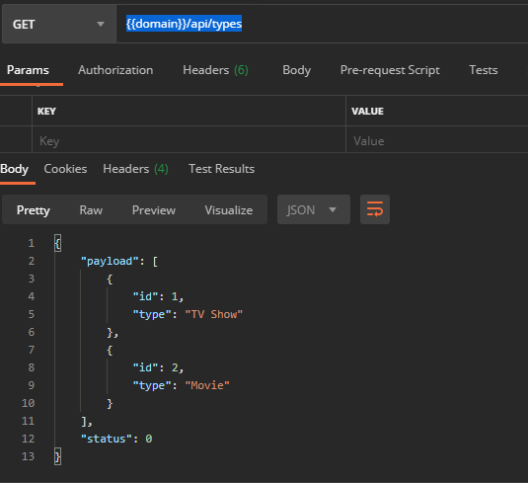Switch to the Preview response view
This screenshot has height=483, width=528.
point(154,210)
